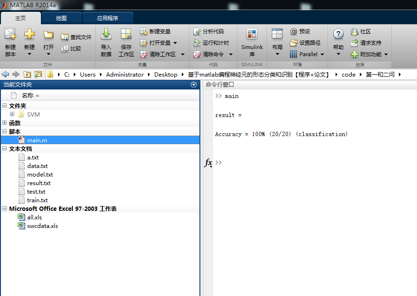
Task: Click the Layout (布局) icon
Action: tap(277, 34)
